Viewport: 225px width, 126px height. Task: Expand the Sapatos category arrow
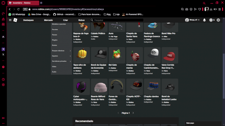pos(70,56)
